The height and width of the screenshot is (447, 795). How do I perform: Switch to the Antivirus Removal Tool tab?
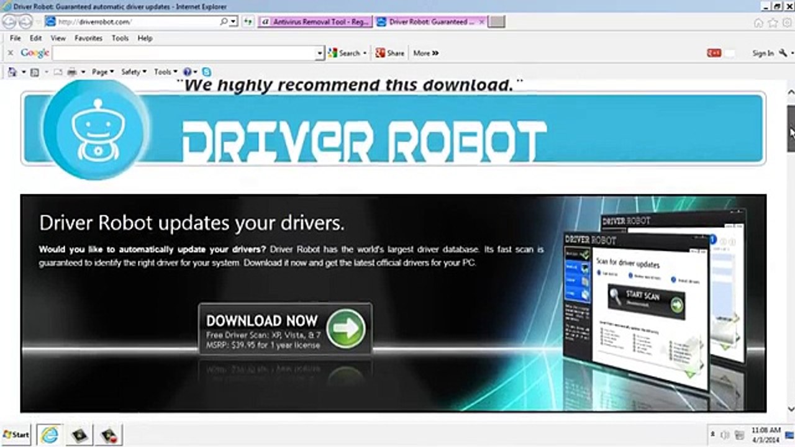pos(316,22)
